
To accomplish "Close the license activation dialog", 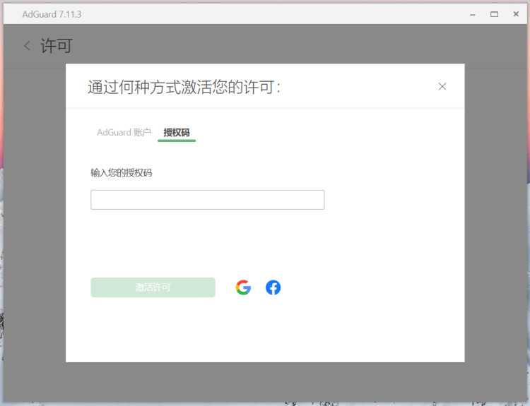I will click(x=442, y=86).
